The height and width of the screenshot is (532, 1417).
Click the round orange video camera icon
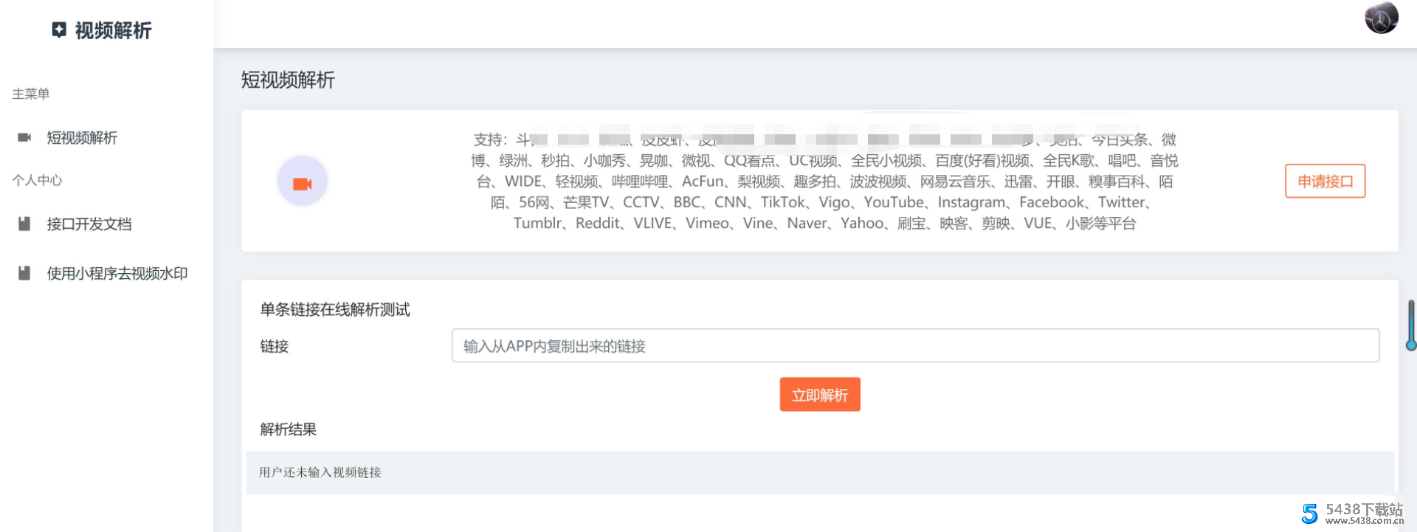[303, 182]
